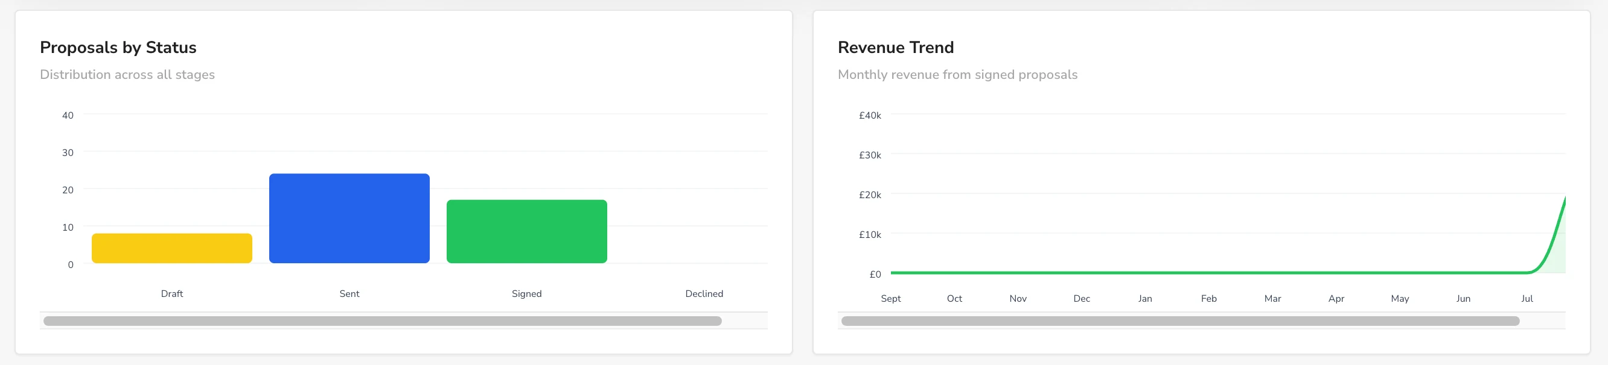Click the 'Dec' month label

(x=1082, y=298)
